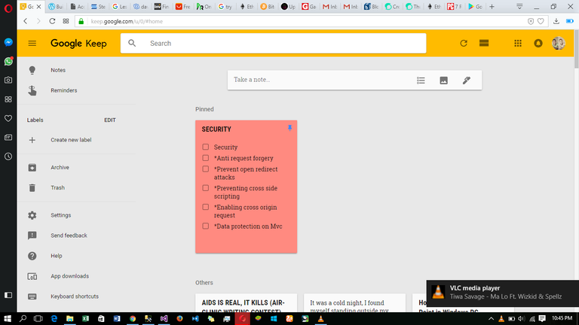Click EDIT next to Labels

(x=109, y=120)
